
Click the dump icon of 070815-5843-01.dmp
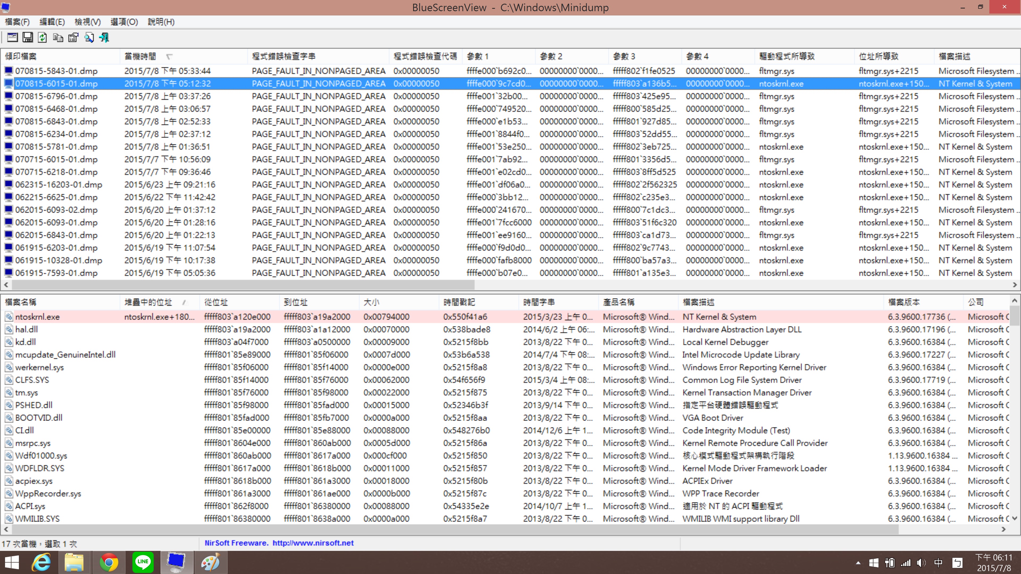tap(8, 71)
